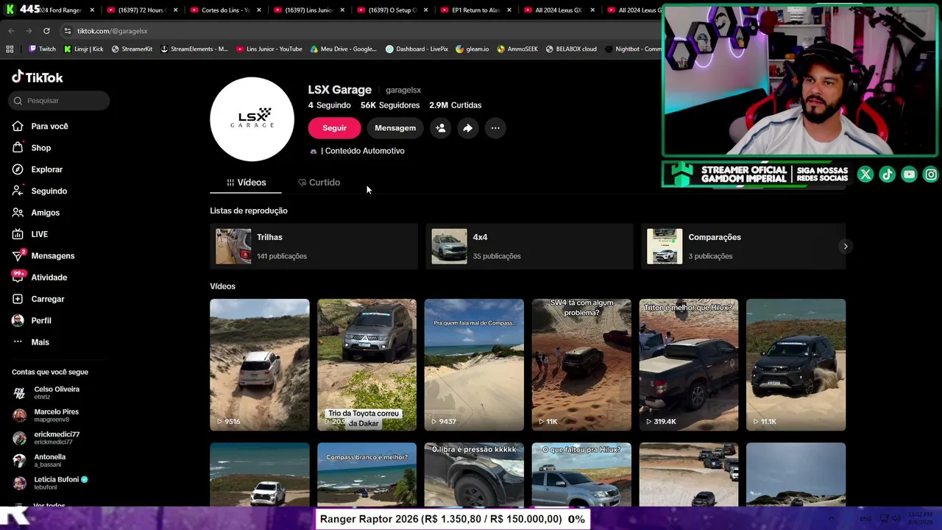This screenshot has height=530, width=942.
Task: Open Celso Oliveira's followed account
Action: coord(46,392)
